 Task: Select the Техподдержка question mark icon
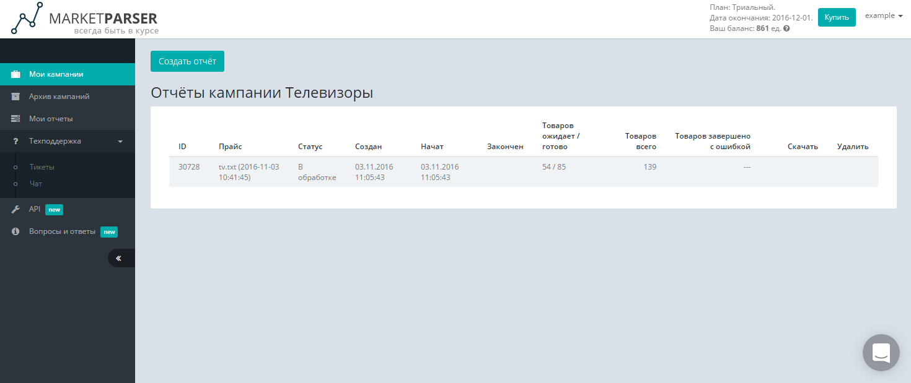tap(15, 140)
